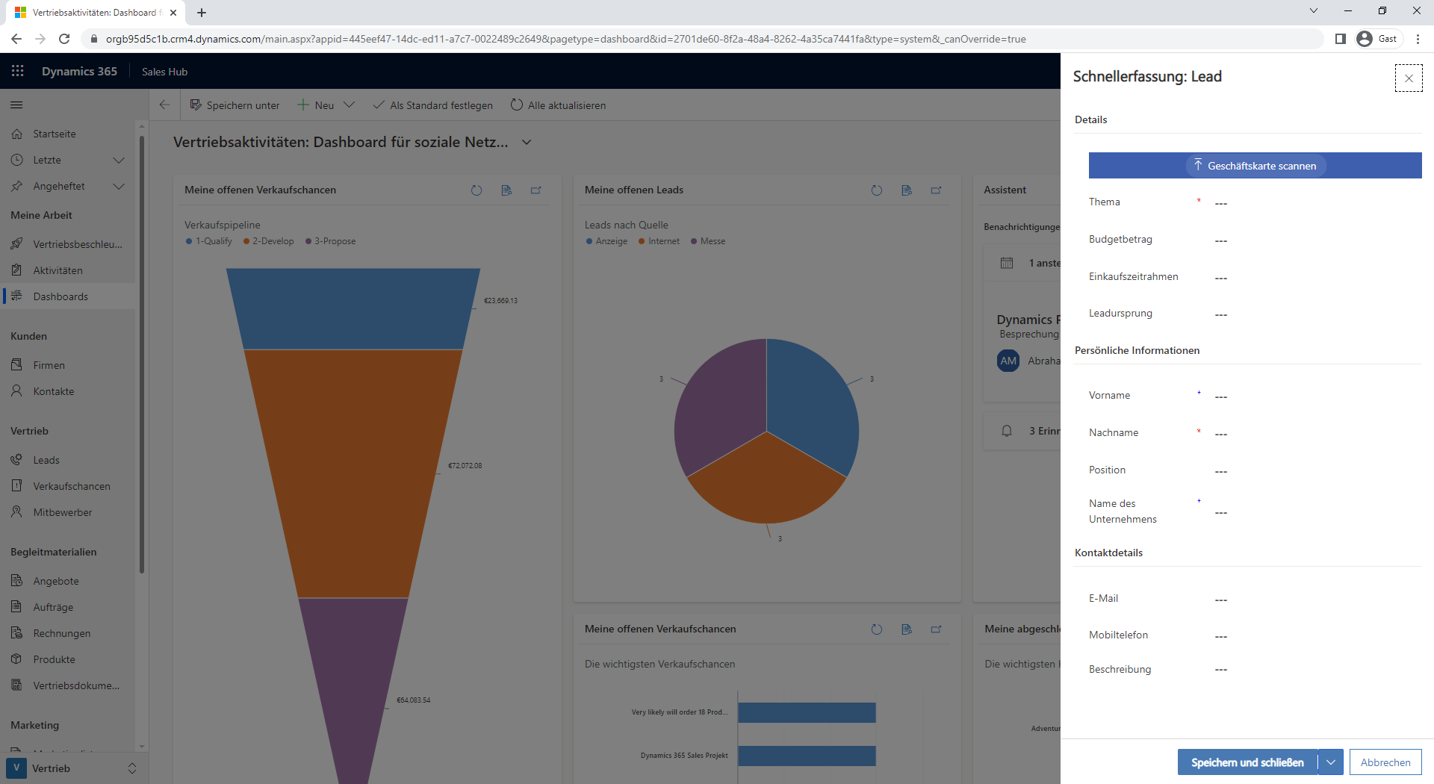Open the Dynamics 365 app launcher grid

click(18, 71)
